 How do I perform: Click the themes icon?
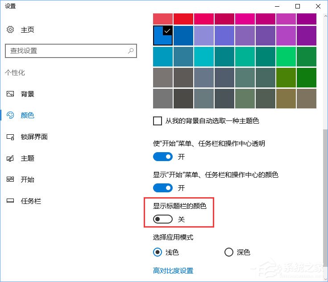(10, 158)
